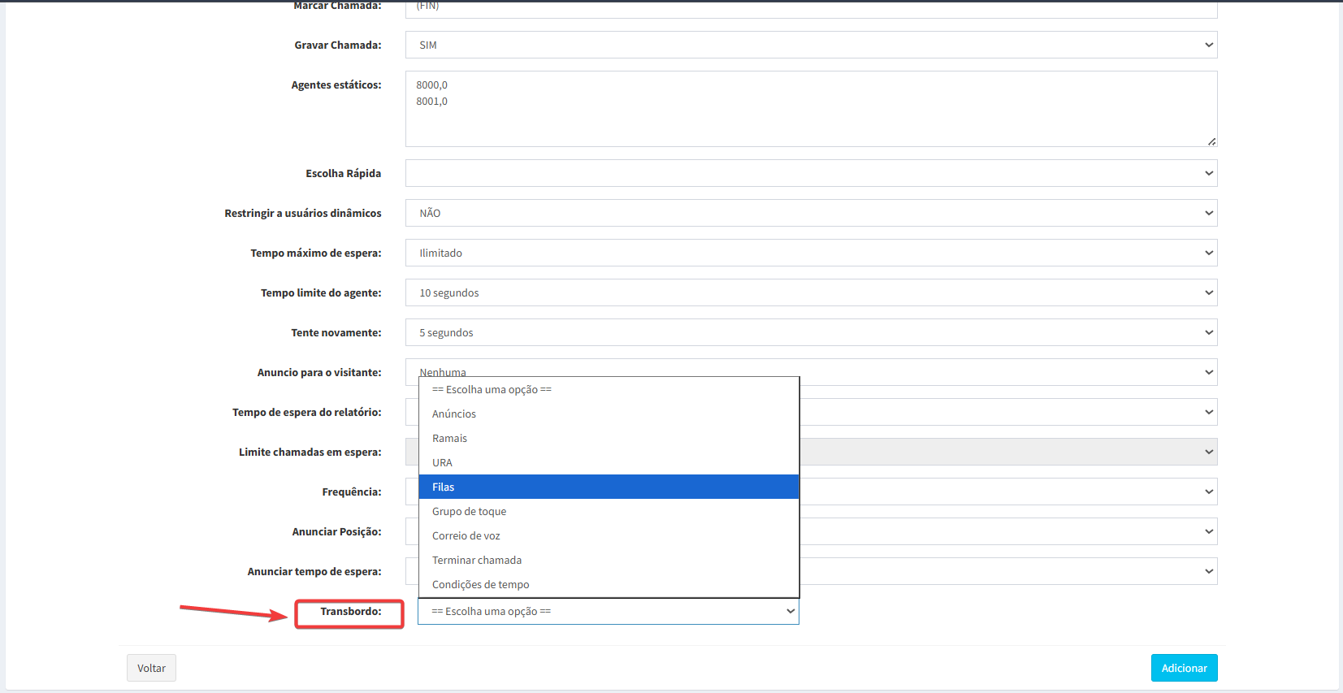Open 'Restringir a usuários dinâmicos' dropdown
This screenshot has height=693, width=1343.
click(x=810, y=213)
